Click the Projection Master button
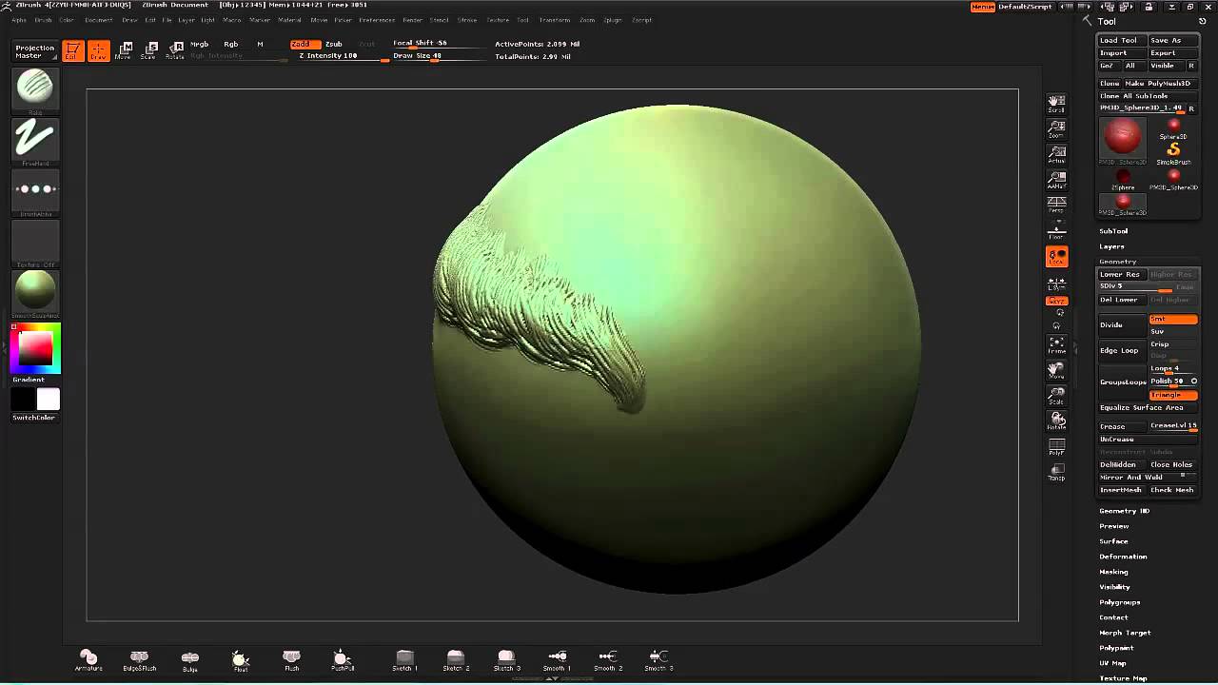This screenshot has width=1218, height=685. click(35, 51)
